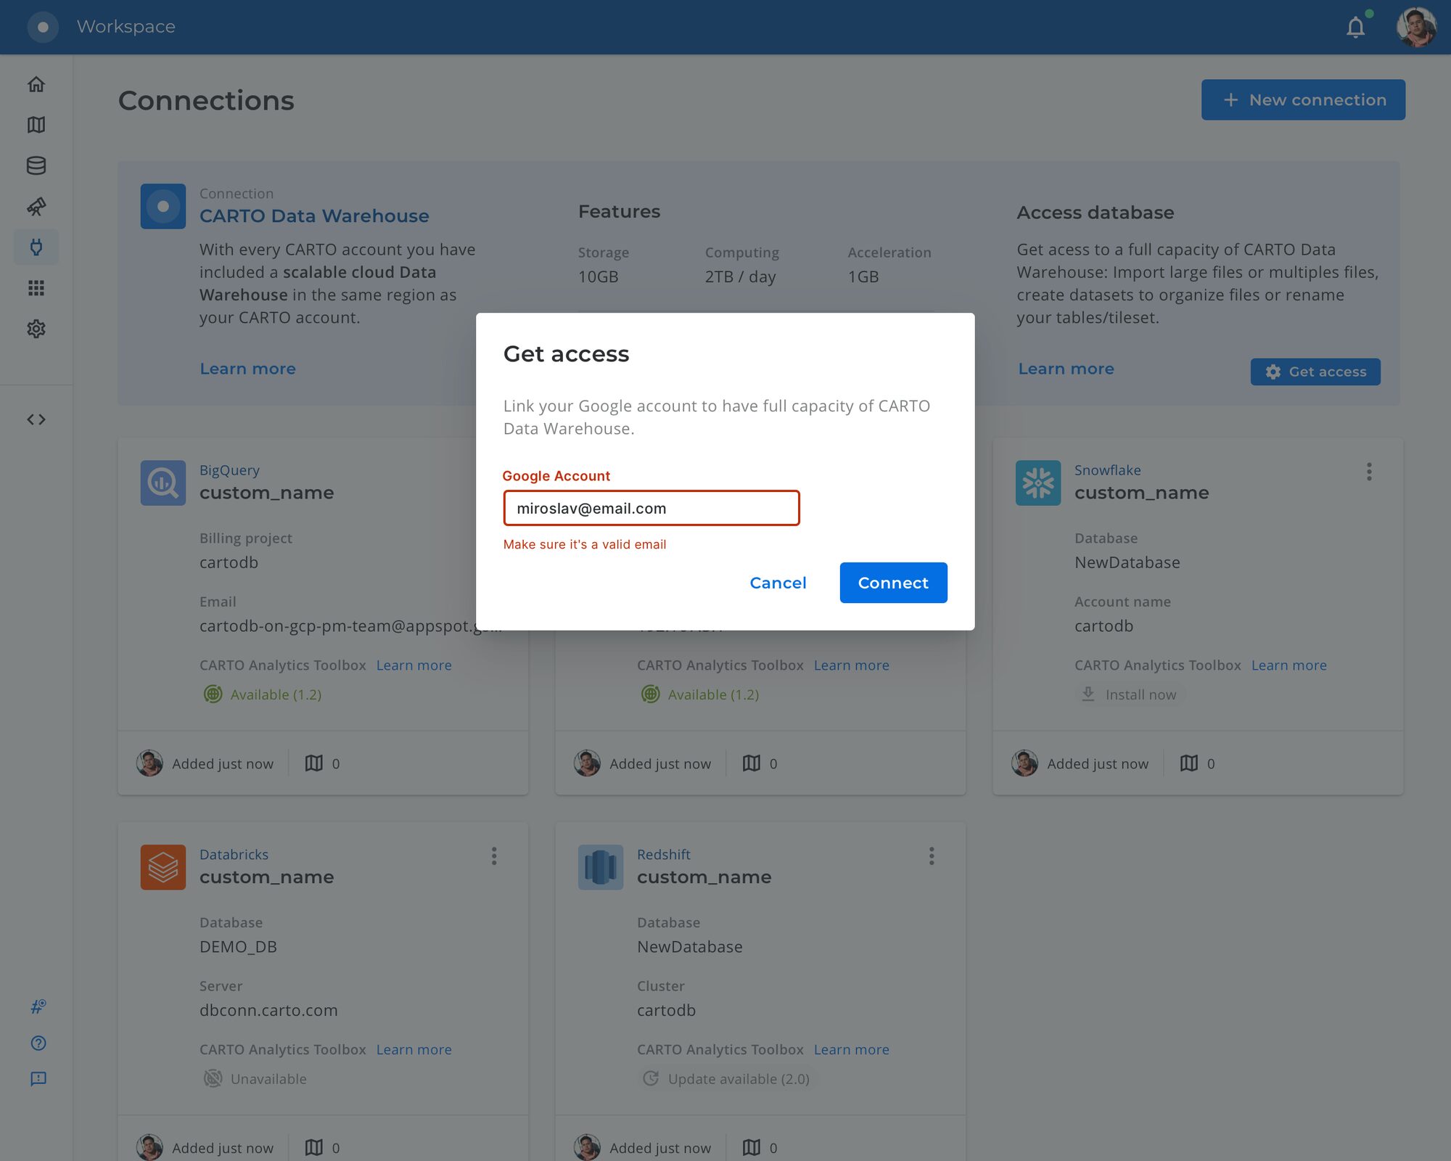This screenshot has height=1161, width=1451.
Task: Open BigQuery Analytics Toolbox Learn more
Action: [x=414, y=665]
